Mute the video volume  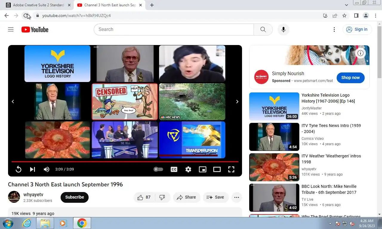(x=47, y=169)
